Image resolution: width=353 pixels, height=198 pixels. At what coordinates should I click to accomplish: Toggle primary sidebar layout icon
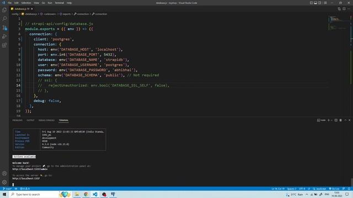tap(311, 3)
